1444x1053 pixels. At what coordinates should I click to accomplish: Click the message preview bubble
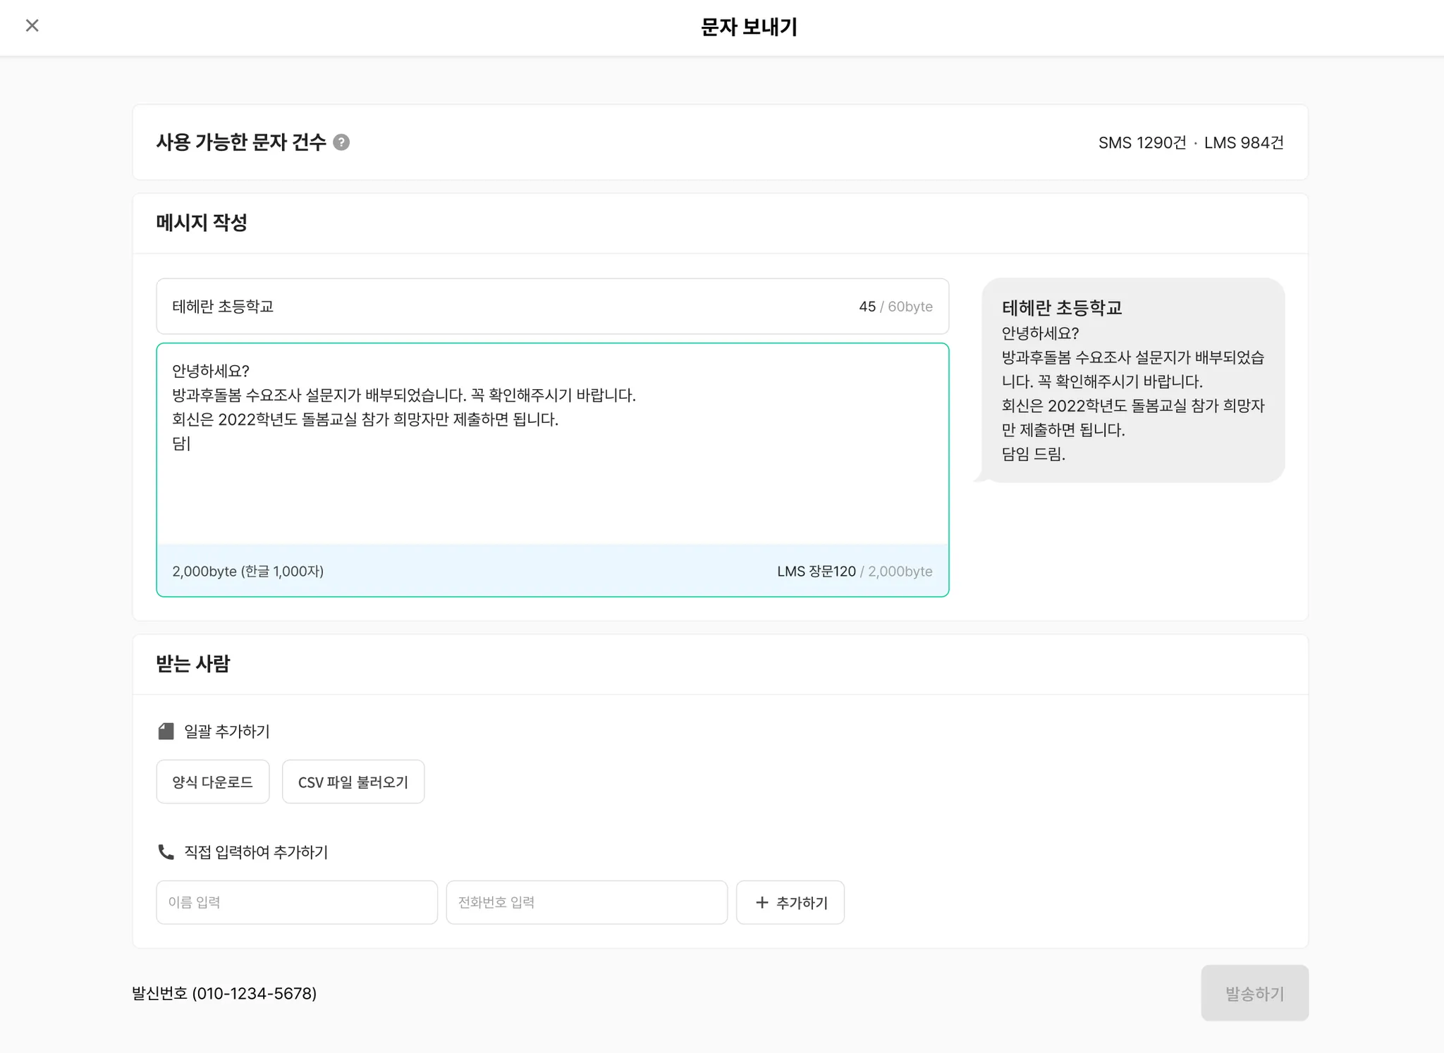pos(1132,381)
